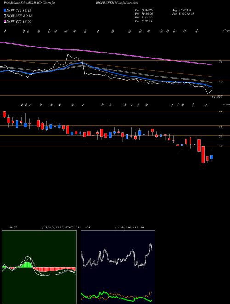Viewport: 230px width, 304px height.
Task: Select the 'DOW MT: 39.35' legend text
Action: pos(19,16)
